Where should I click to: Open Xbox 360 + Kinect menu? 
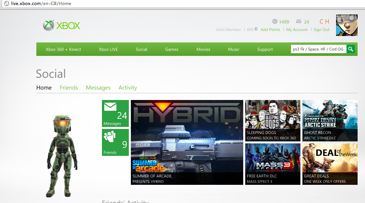coord(63,49)
